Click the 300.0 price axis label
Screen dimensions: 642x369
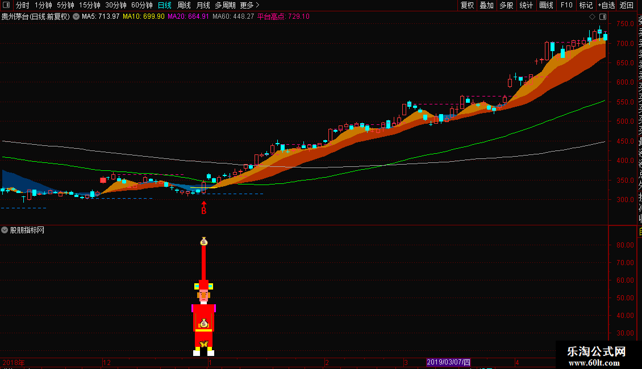(625, 200)
